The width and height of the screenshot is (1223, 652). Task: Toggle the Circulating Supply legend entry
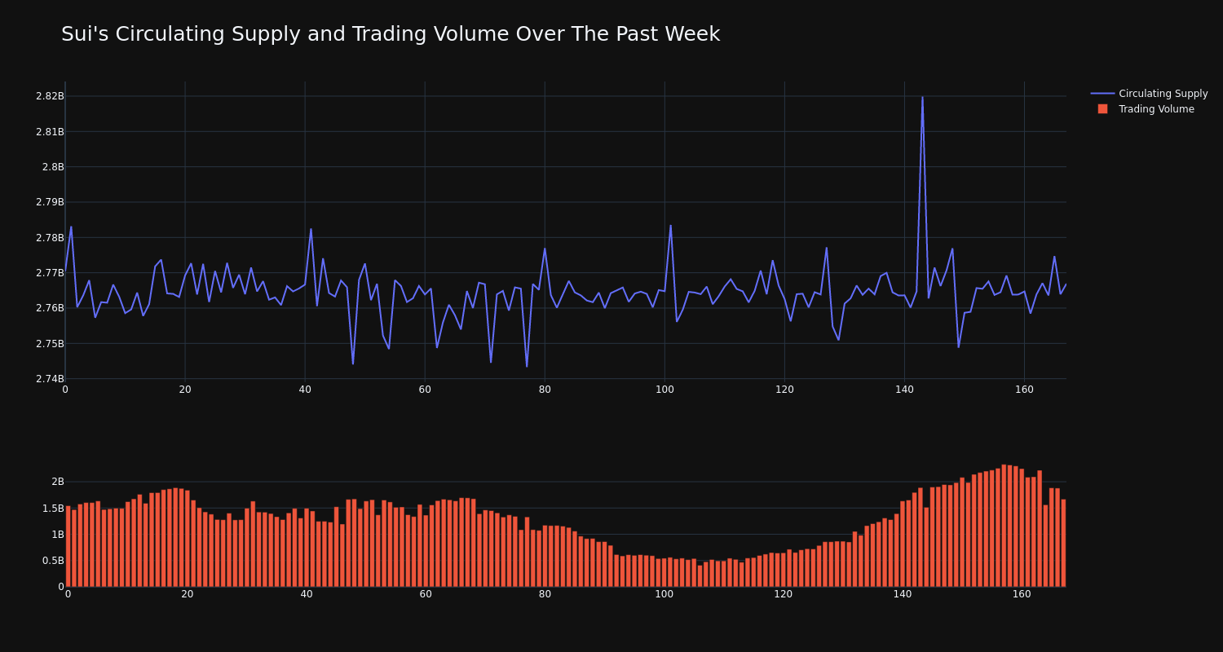1149,94
